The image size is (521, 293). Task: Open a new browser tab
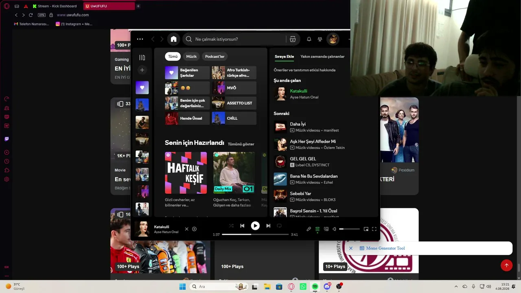pyautogui.click(x=138, y=6)
